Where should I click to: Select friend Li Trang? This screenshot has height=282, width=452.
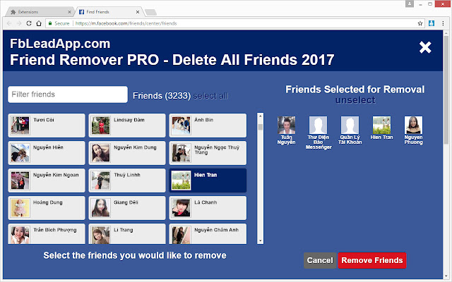127,234
